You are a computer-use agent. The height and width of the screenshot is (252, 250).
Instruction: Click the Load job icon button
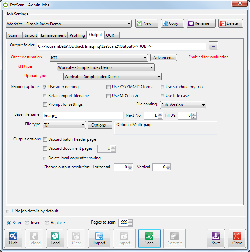[55, 238]
